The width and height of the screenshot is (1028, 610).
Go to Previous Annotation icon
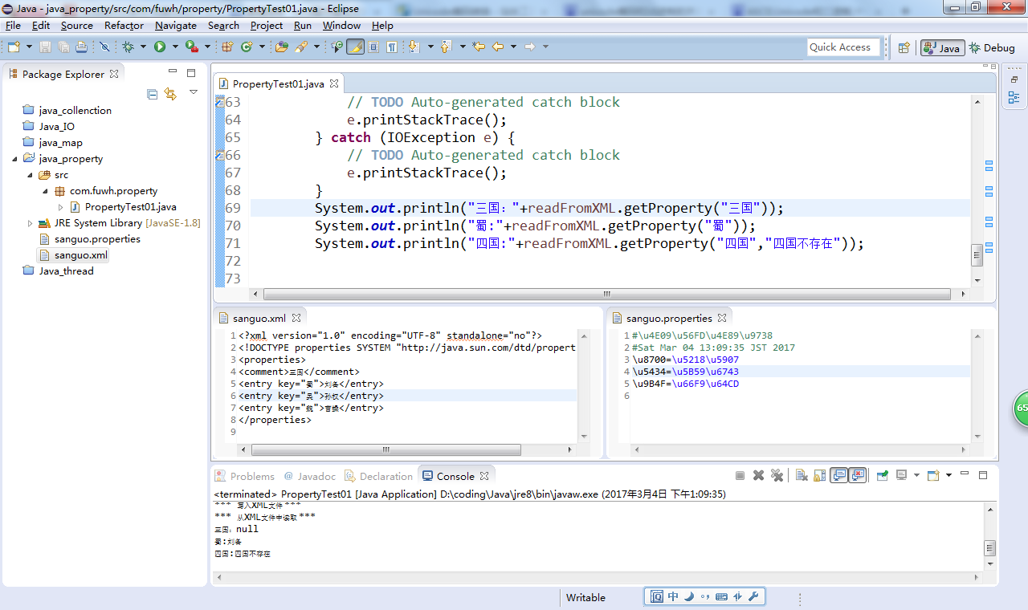(446, 47)
